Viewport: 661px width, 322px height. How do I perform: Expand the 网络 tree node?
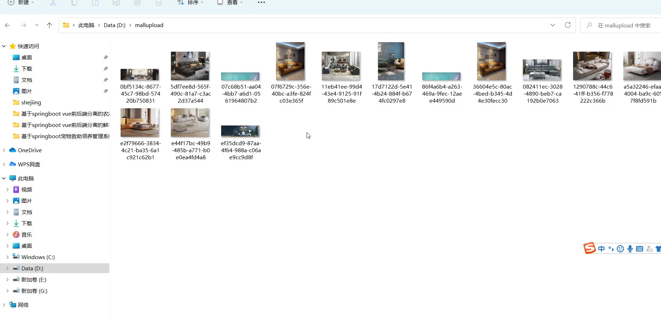point(4,305)
